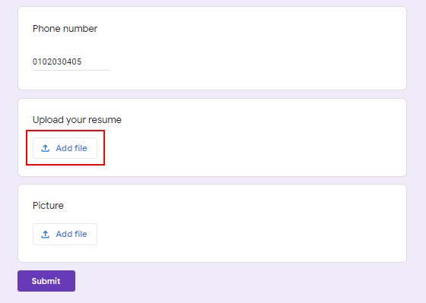Click the Picture question label
The image size is (426, 303).
[48, 205]
